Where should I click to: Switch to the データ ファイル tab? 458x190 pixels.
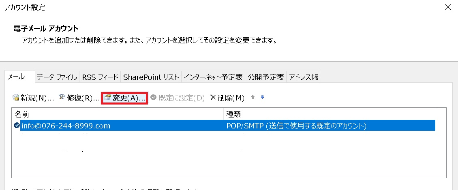(x=57, y=77)
